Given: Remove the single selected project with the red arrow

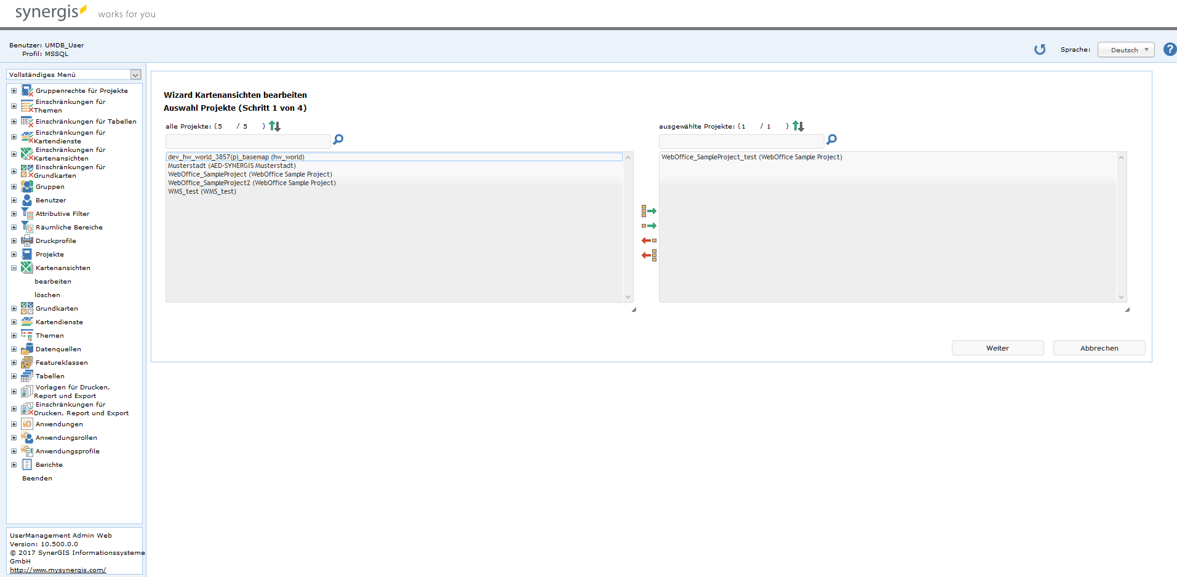Looking at the screenshot, I should coord(648,241).
